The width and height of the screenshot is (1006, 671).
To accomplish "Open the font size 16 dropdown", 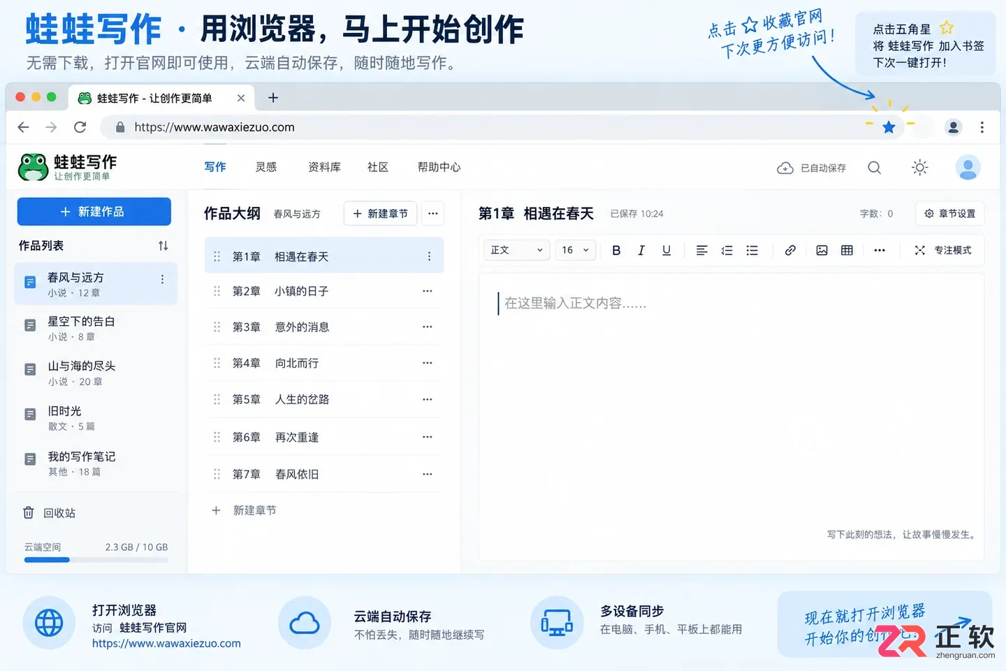I will [576, 250].
